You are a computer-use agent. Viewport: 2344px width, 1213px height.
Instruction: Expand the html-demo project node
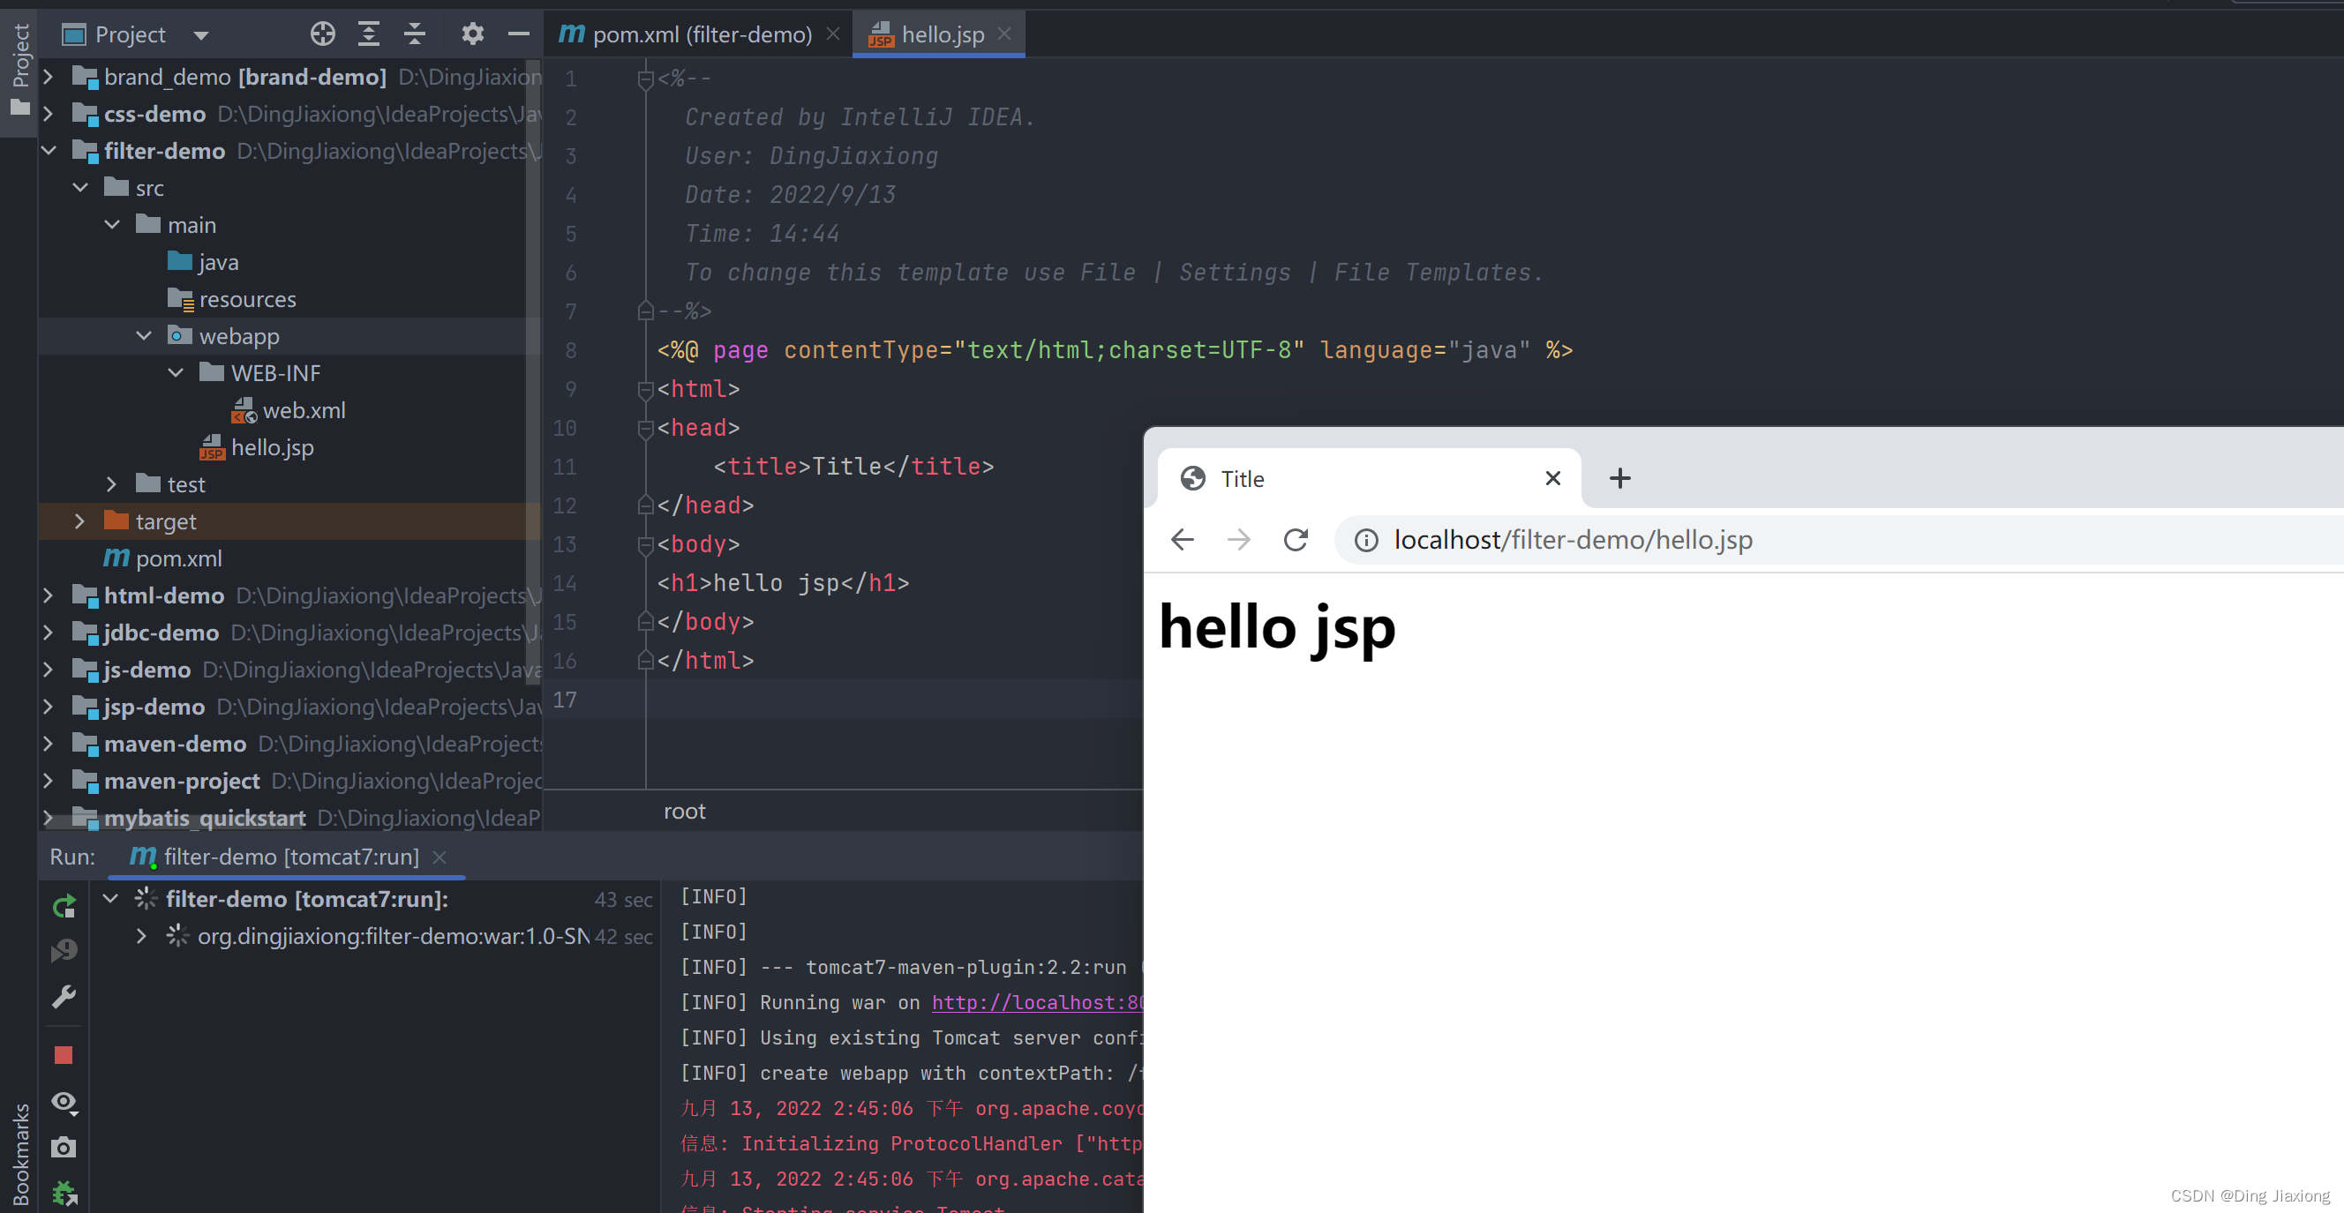[x=49, y=595]
